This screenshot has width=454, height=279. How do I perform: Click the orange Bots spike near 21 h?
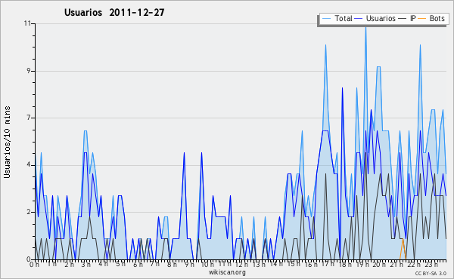tap(403, 249)
